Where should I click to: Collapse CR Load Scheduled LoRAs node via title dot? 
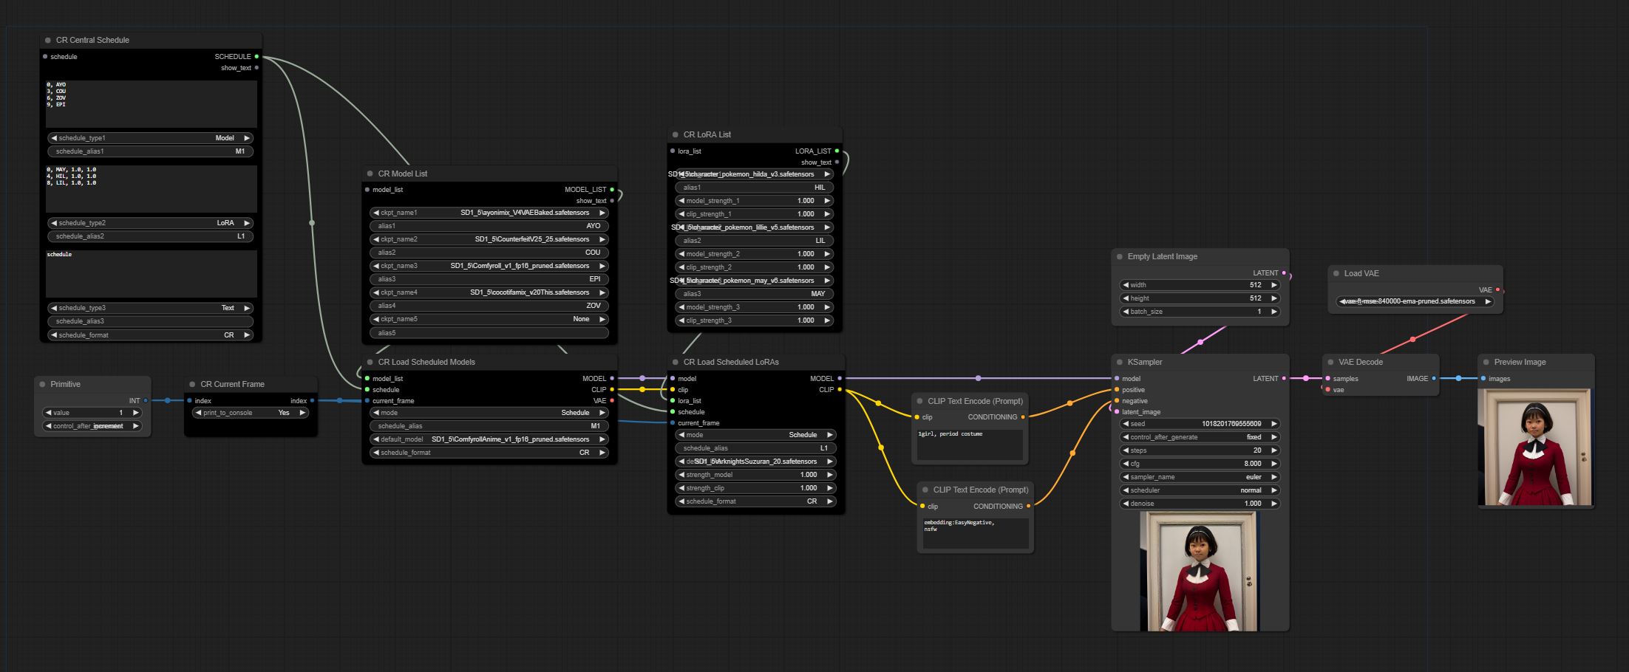click(x=676, y=363)
